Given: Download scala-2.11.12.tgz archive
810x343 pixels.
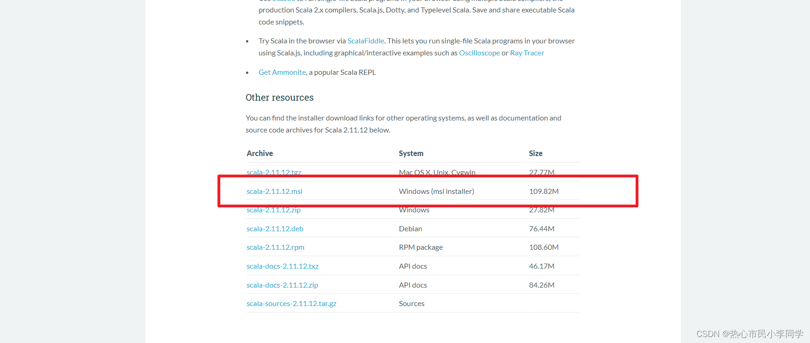Looking at the screenshot, I should tap(274, 172).
